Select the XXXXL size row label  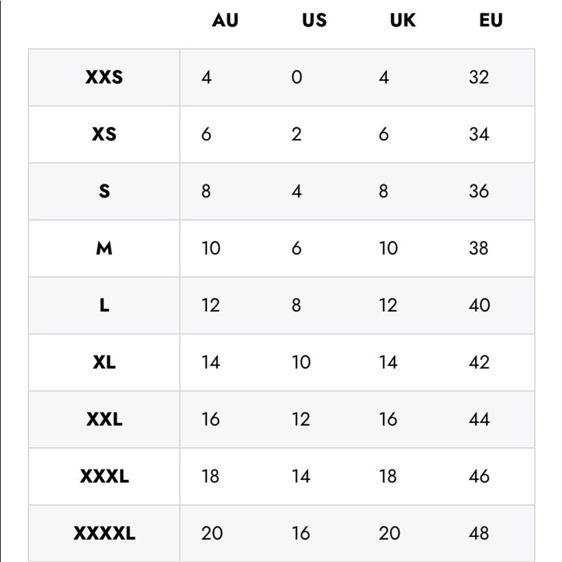104,533
